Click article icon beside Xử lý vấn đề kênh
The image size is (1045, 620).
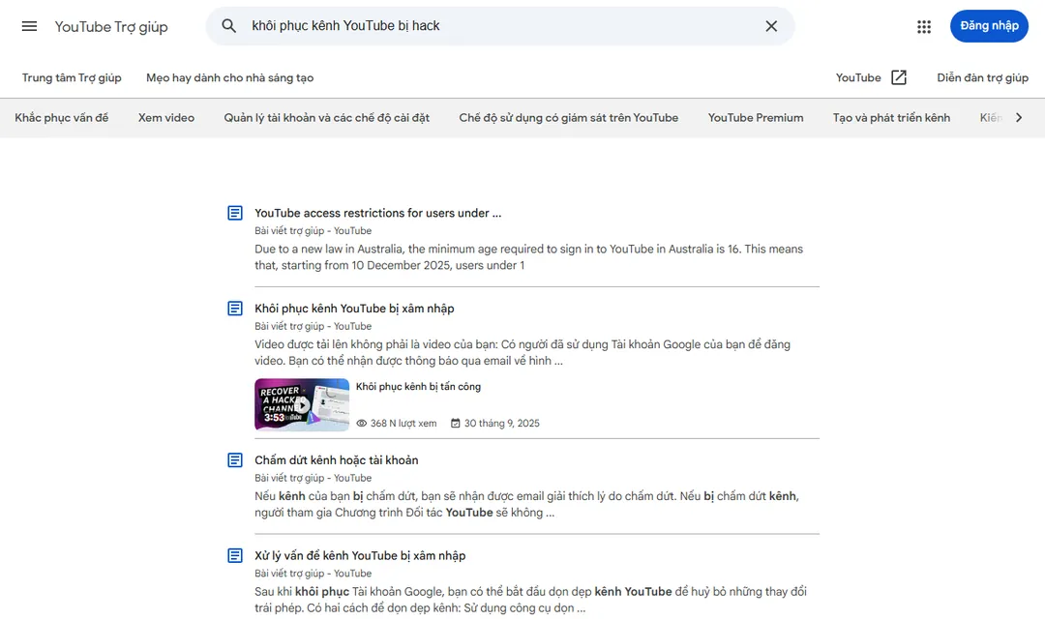(234, 555)
